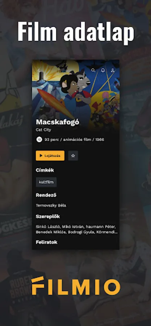Click the age rating 12 badge
This screenshot has width=151, height=326.
(39, 139)
